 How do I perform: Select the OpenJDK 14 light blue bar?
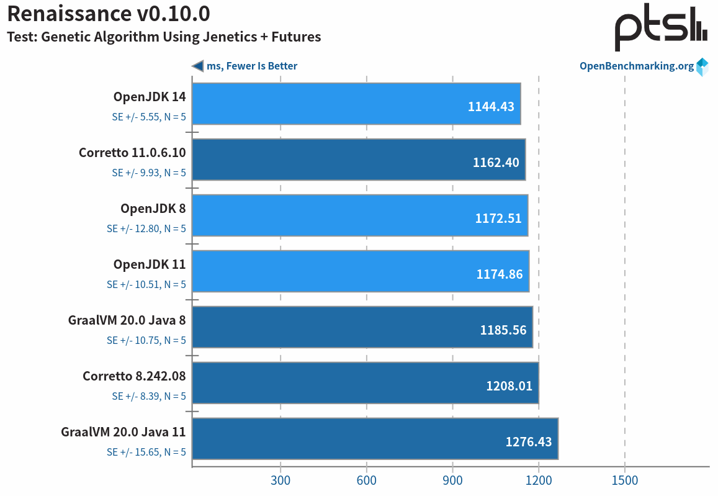tap(356, 104)
